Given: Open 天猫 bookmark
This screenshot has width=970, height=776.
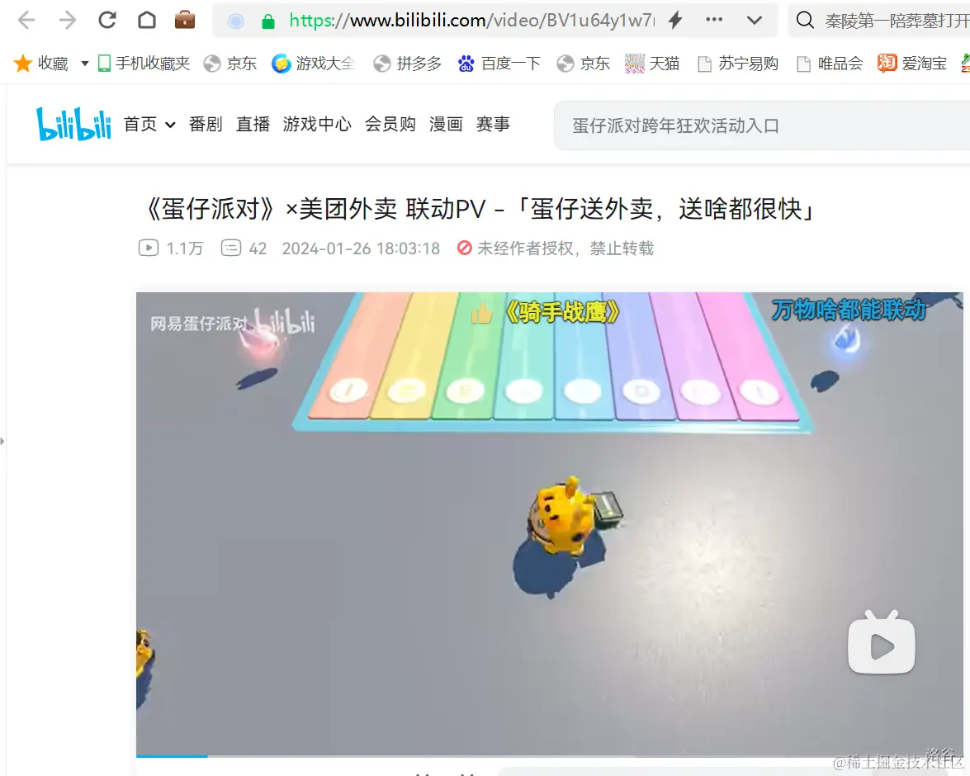Looking at the screenshot, I should 652,63.
